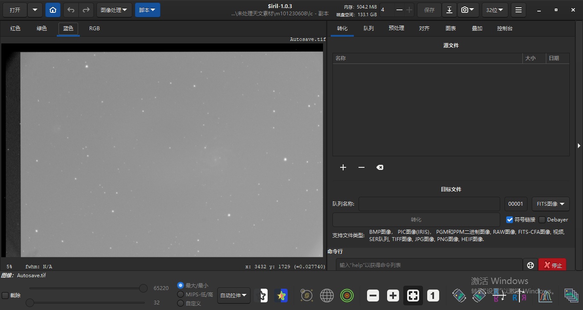
Task: Switch to the 红色 channel tab
Action: (x=15, y=29)
